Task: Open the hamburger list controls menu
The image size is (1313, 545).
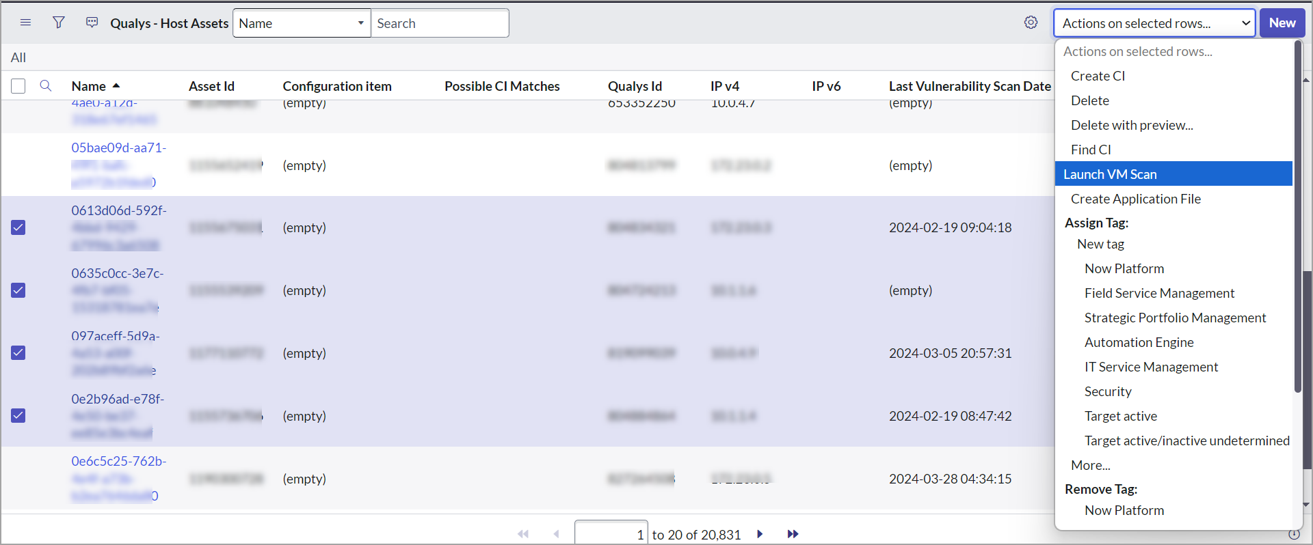Action: coord(25,23)
